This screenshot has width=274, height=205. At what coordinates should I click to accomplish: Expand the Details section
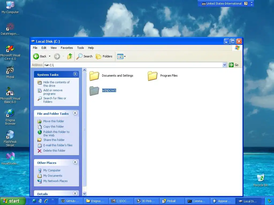(75, 193)
